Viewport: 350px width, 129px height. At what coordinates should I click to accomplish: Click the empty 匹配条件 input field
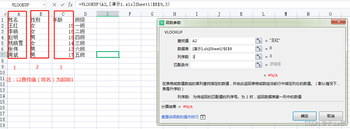pos(223,65)
